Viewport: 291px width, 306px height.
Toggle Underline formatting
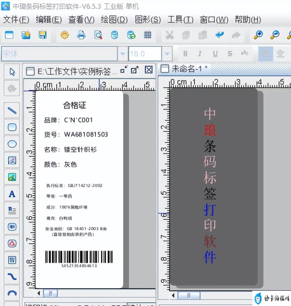[x=215, y=54]
